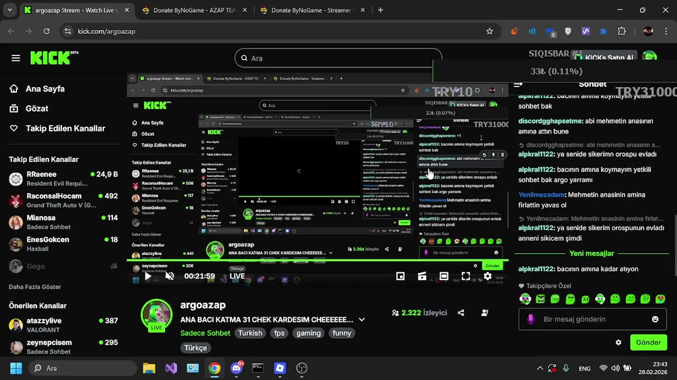Open the video player settings gear
The image size is (677, 380).
point(488,276)
